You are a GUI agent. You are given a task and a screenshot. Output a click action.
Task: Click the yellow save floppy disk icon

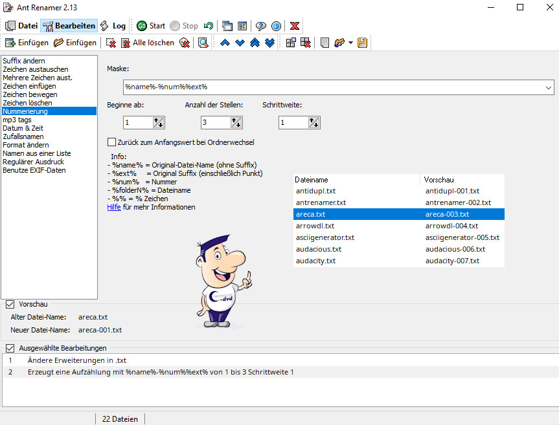point(362,43)
